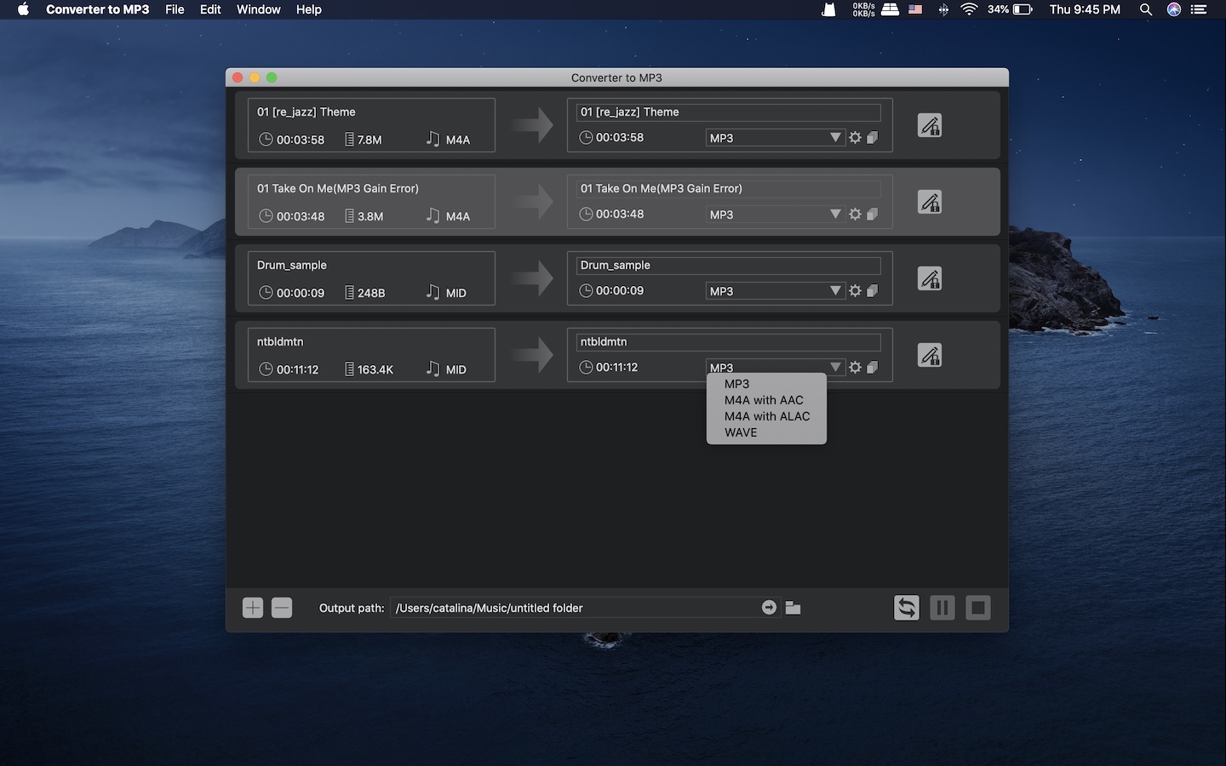Stop the conversion

pos(978,608)
